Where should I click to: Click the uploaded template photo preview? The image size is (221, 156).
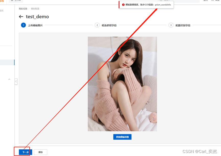122,84
